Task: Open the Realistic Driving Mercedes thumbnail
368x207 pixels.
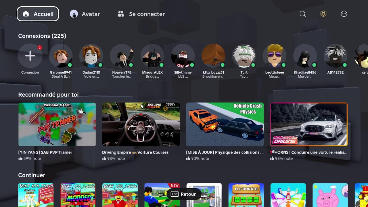Action: click(309, 124)
